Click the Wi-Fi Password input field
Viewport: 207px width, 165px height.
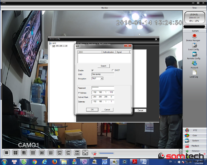102,88
